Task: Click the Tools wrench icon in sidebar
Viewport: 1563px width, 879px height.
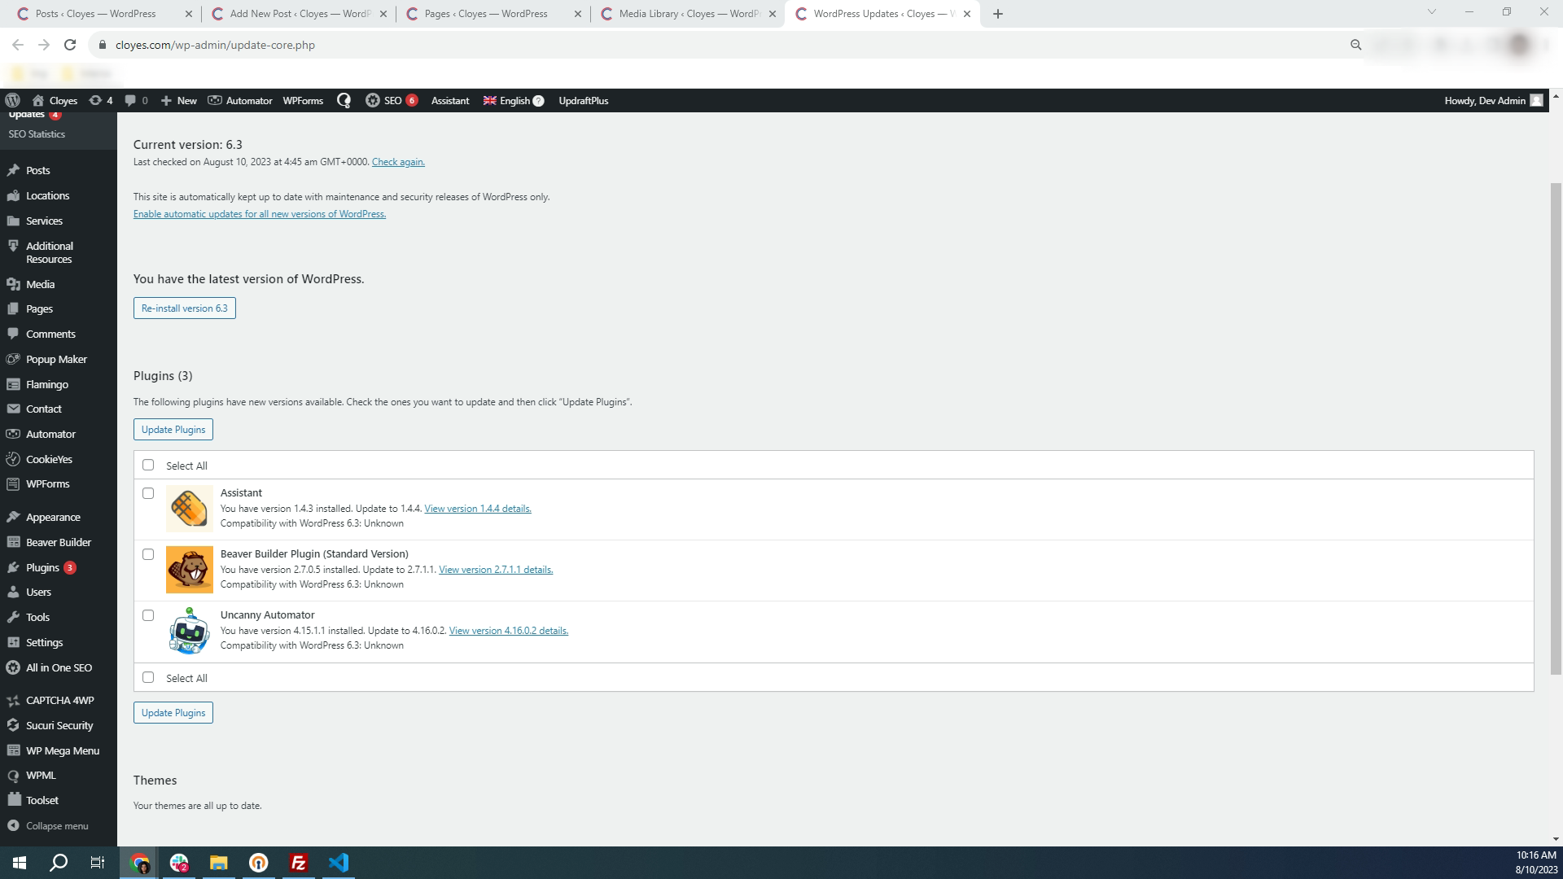Action: [13, 617]
